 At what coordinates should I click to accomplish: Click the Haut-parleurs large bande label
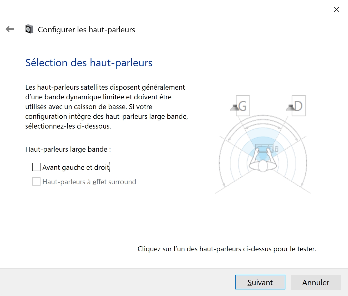68,149
